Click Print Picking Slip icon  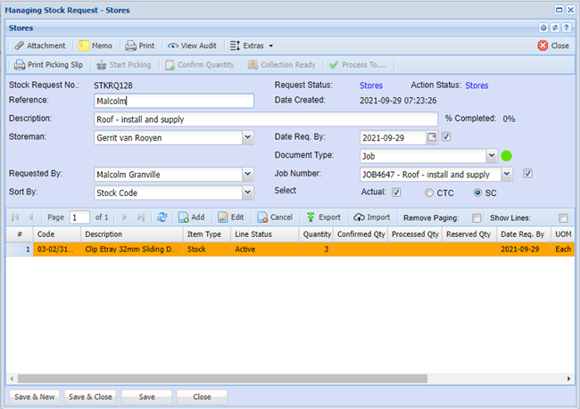pos(20,65)
